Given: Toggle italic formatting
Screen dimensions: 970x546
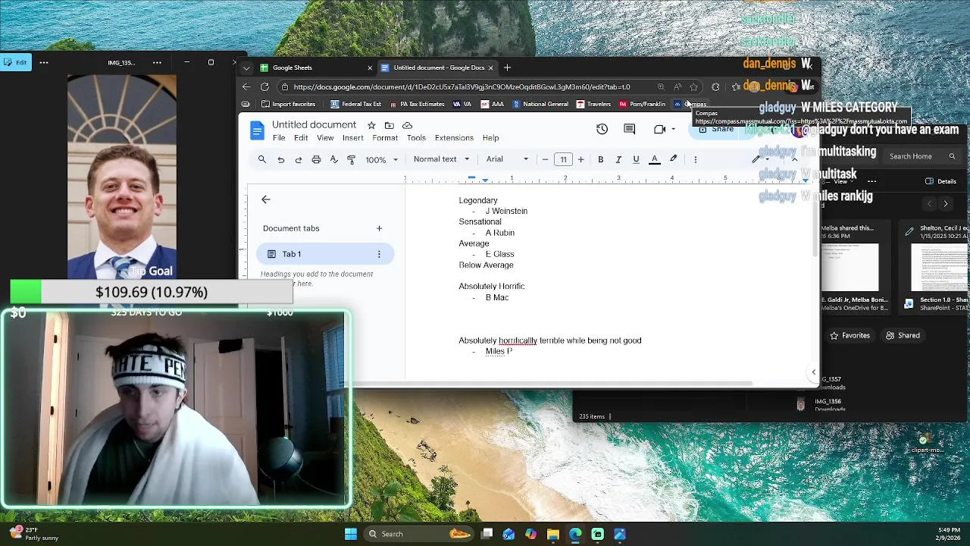Looking at the screenshot, I should click(x=618, y=159).
